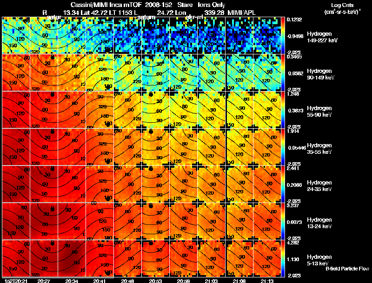372x283 pixels.
Task: Click the 'Hydrogen 90-149 keV' row label
Action: tap(320, 74)
